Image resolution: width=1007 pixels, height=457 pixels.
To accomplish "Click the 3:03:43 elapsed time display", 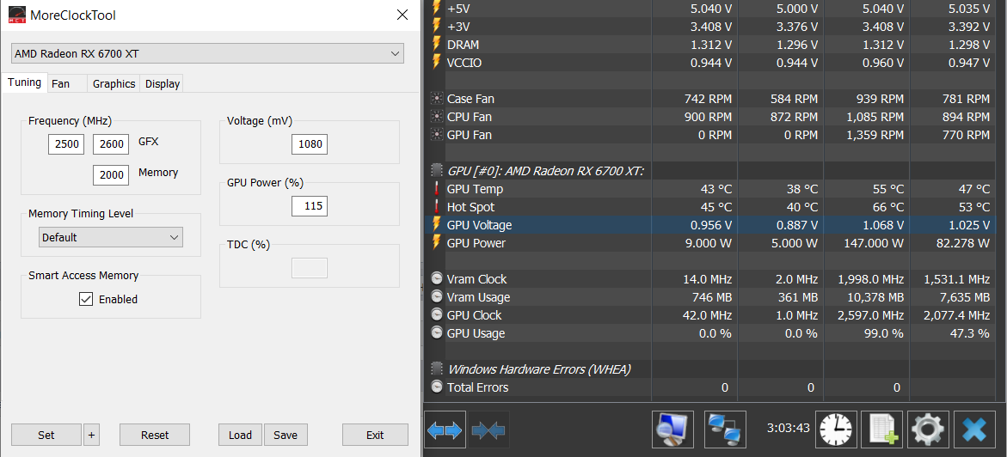I will 788,428.
